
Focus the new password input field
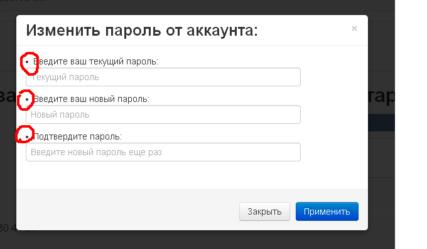click(x=163, y=114)
